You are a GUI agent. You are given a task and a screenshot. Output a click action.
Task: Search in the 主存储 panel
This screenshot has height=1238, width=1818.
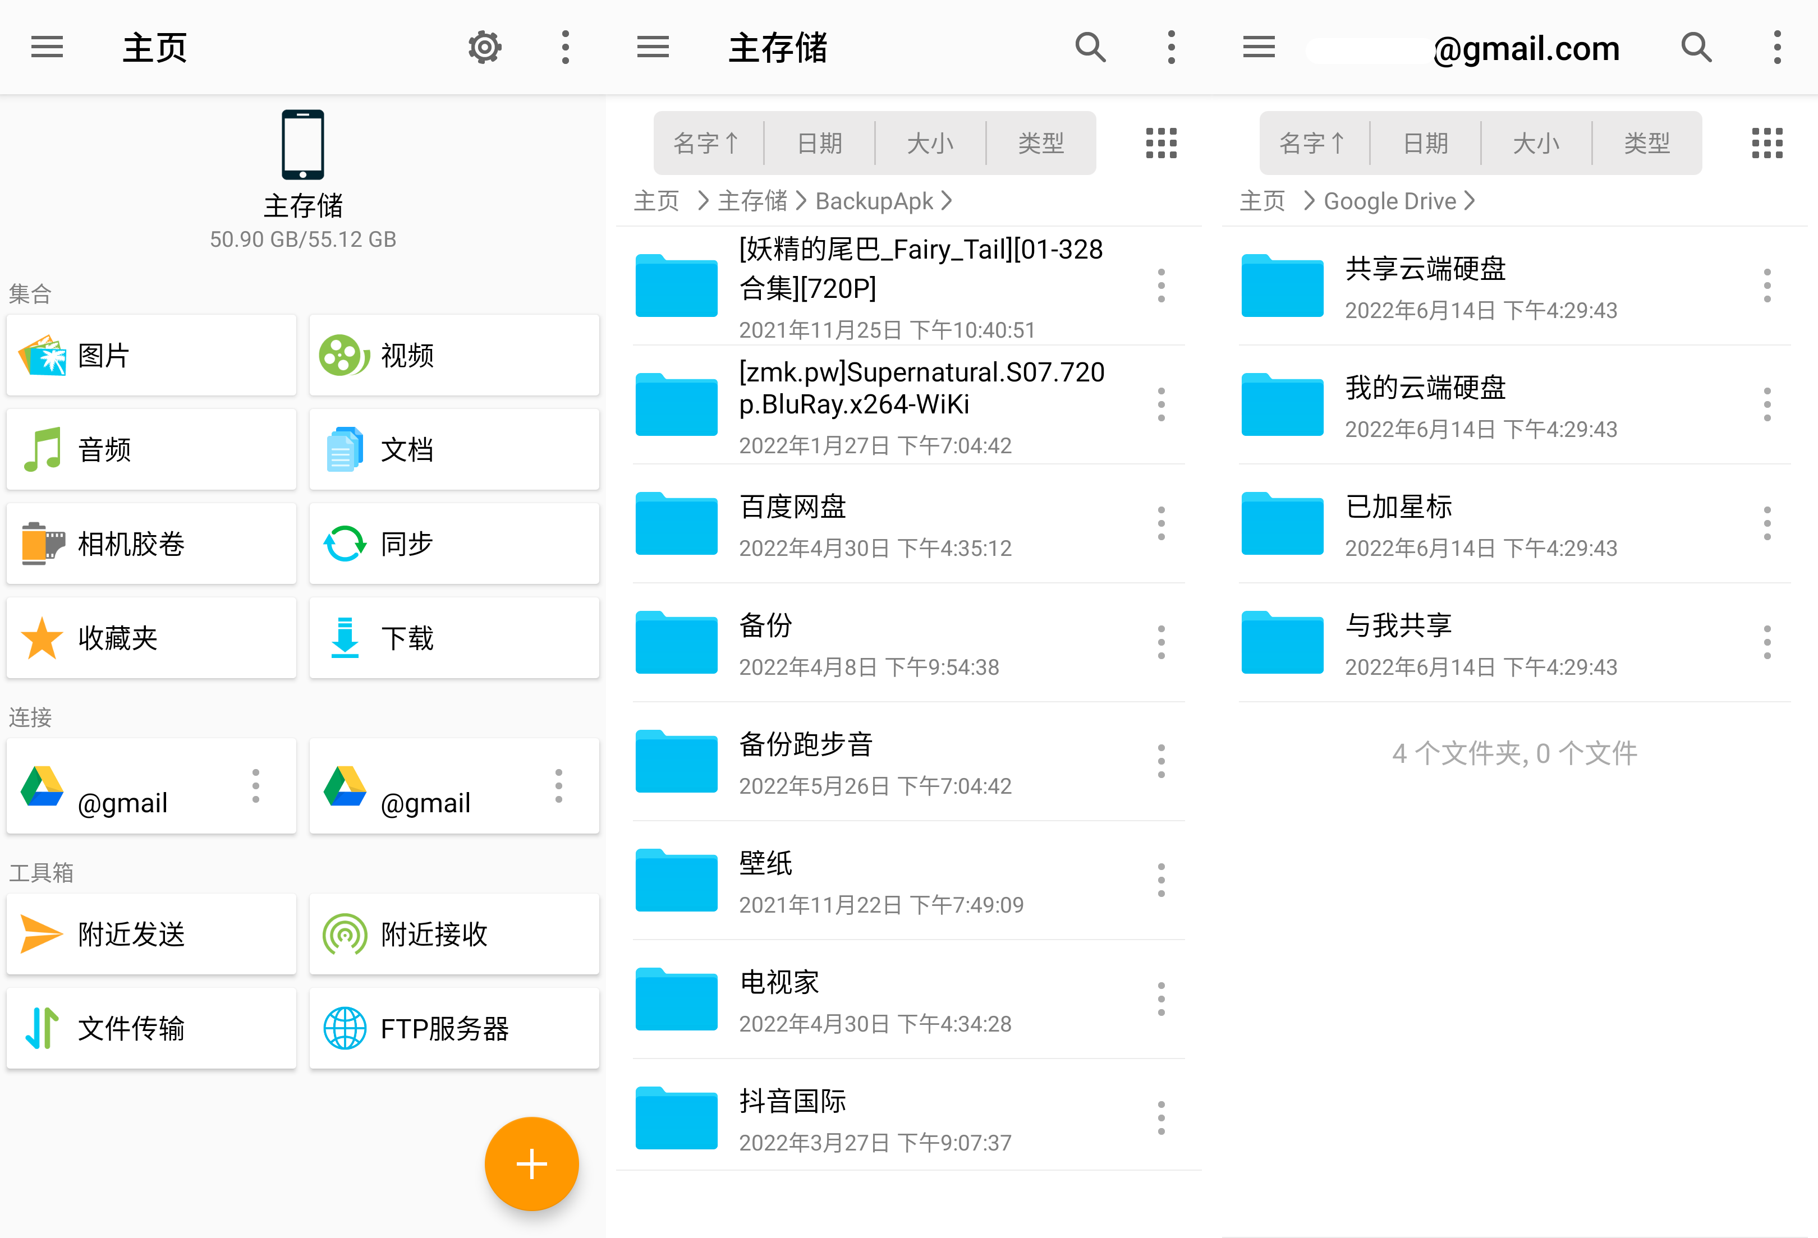click(x=1090, y=48)
